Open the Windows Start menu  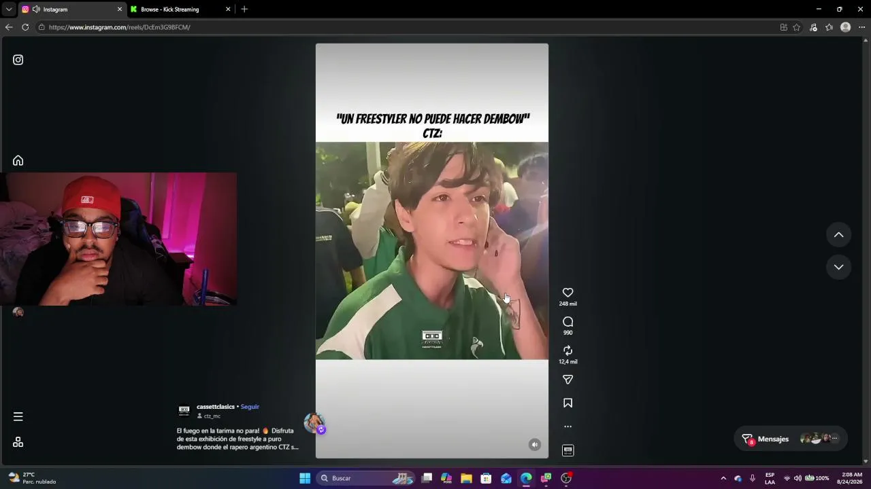coord(305,478)
